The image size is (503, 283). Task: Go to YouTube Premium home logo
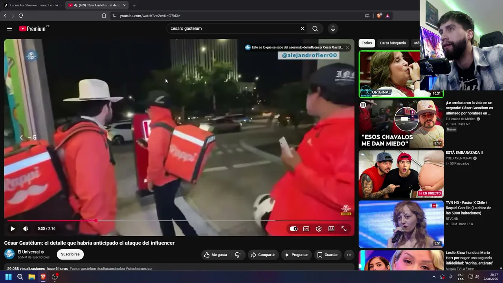tap(32, 29)
